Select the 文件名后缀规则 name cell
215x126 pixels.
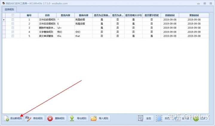(x=47, y=24)
